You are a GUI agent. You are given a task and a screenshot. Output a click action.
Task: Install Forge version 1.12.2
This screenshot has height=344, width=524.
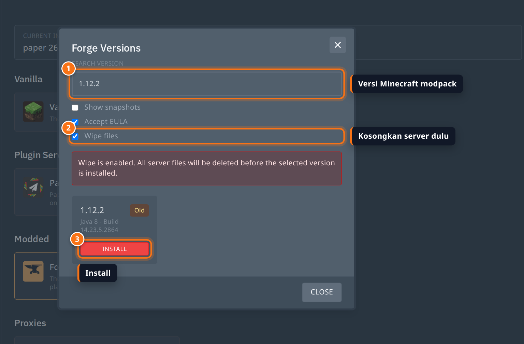point(114,249)
